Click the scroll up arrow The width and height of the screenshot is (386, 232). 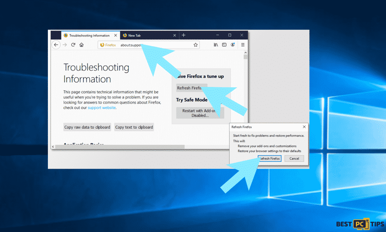click(245, 53)
